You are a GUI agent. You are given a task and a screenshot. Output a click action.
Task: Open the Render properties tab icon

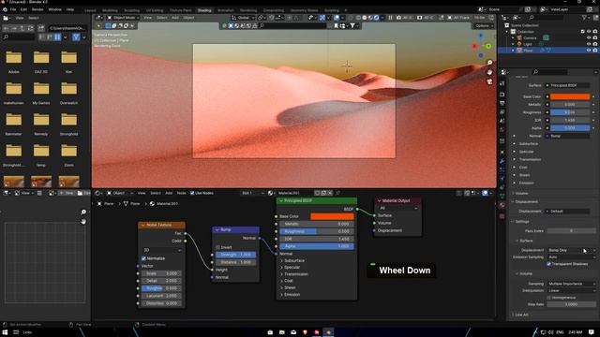(x=502, y=95)
